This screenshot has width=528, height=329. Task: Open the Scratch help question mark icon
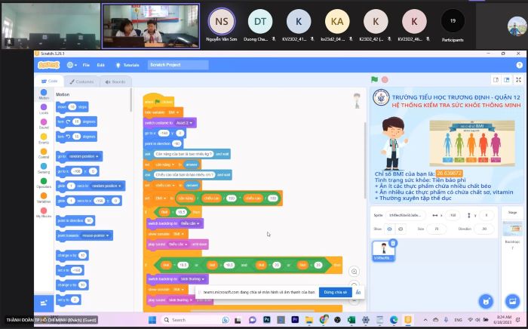[519, 65]
